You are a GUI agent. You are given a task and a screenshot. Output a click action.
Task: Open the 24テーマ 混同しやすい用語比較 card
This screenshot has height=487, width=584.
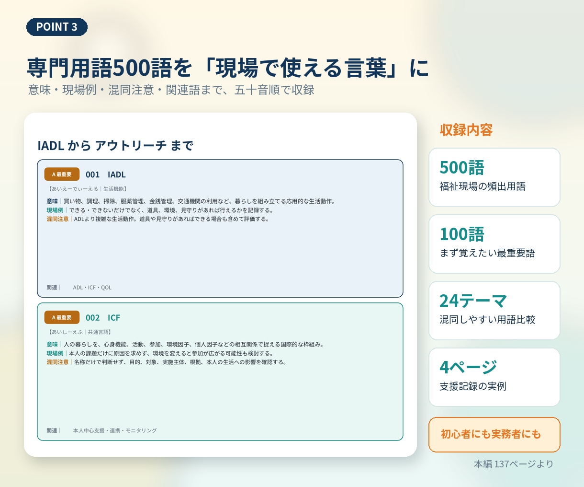pos(494,311)
